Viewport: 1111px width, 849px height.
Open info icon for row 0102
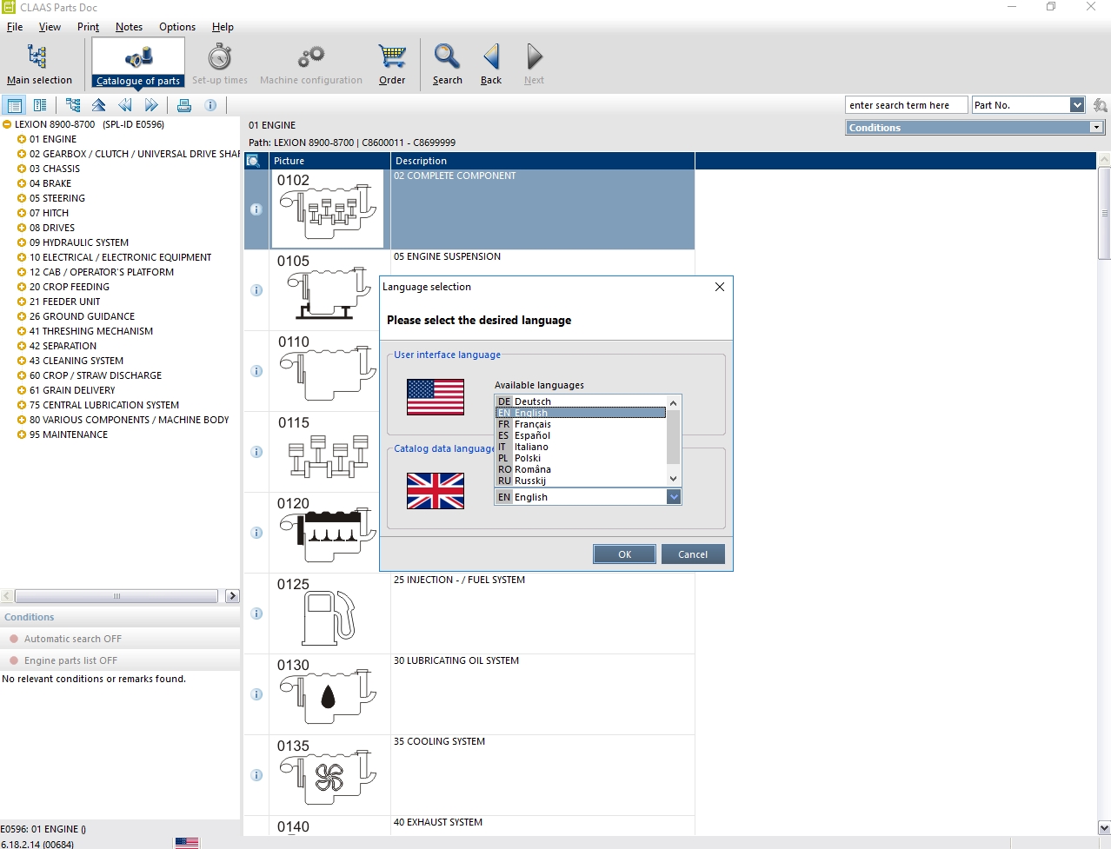coord(256,209)
